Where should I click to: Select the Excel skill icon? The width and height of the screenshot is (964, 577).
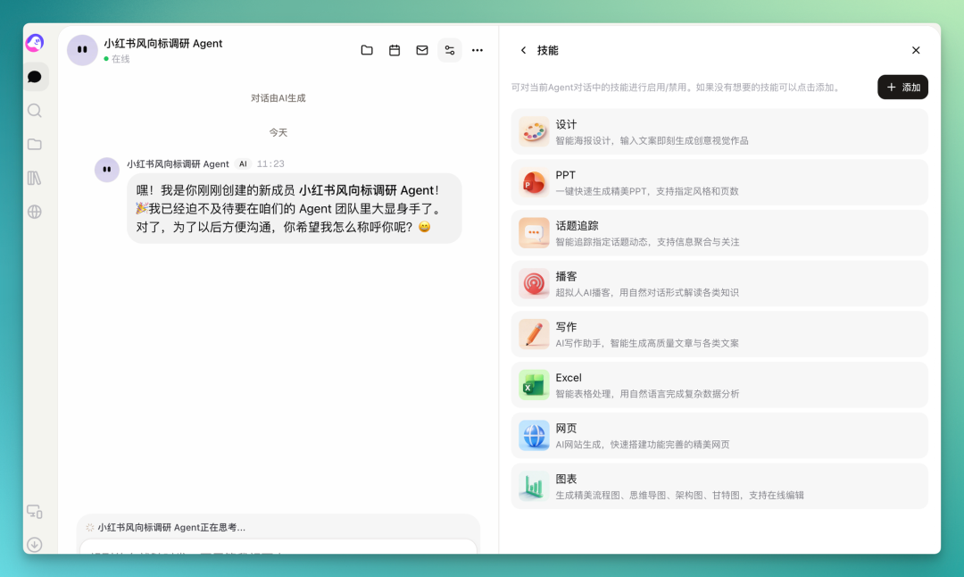(x=534, y=384)
